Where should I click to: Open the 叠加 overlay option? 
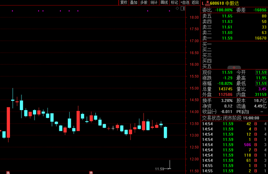point(134,3)
